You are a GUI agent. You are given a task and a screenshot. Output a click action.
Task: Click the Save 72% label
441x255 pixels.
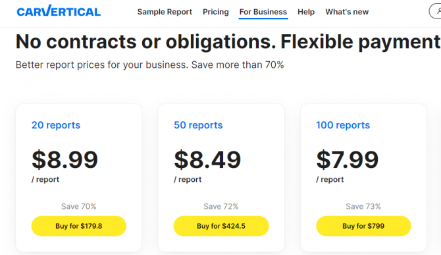pos(221,206)
